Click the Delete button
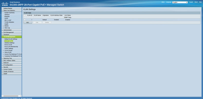This screenshot has height=99, width=203. [47, 22]
